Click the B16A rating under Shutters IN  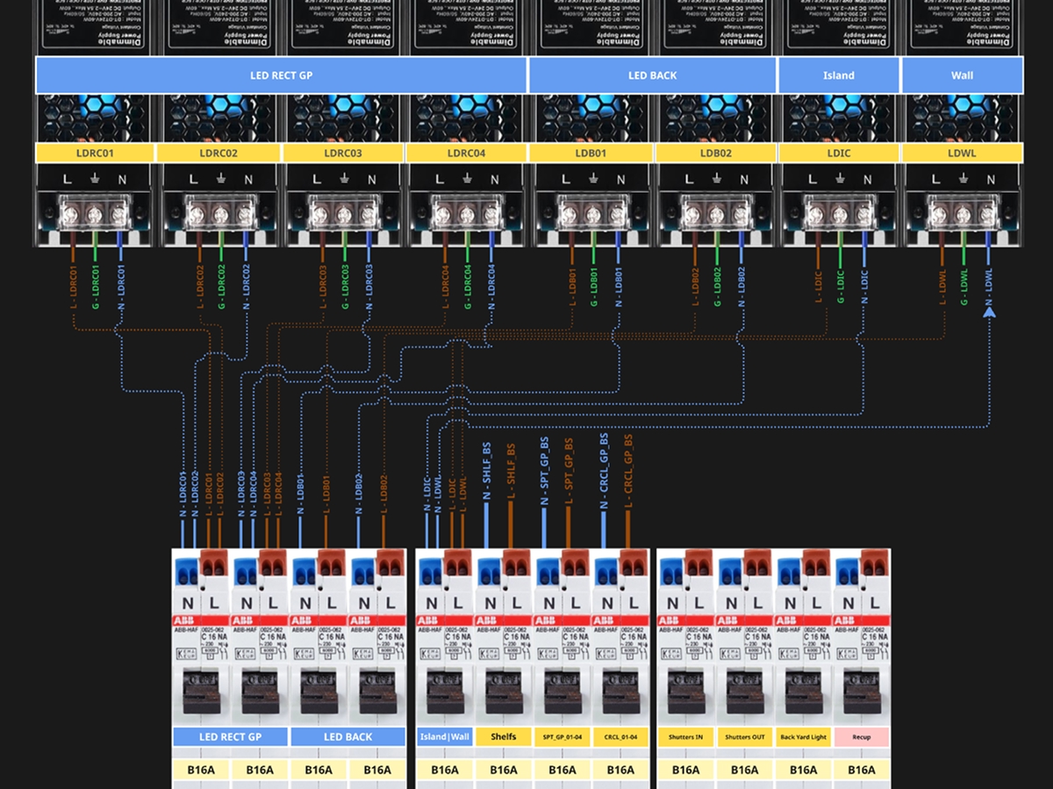[x=686, y=770]
